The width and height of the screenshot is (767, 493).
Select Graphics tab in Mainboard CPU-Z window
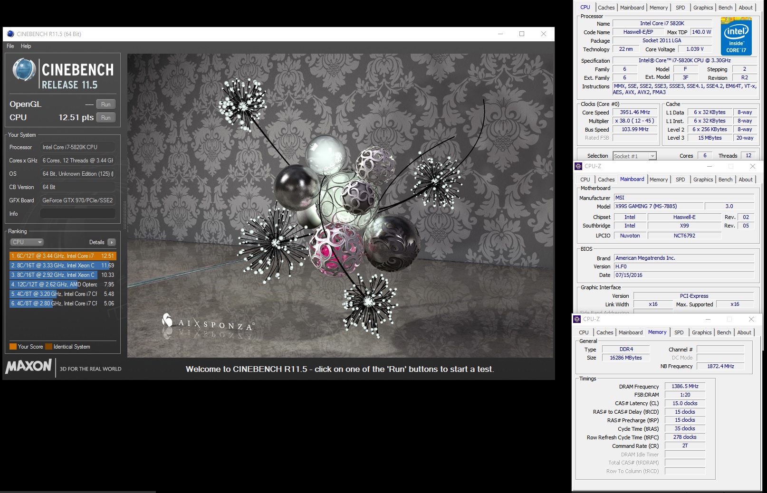pos(703,180)
